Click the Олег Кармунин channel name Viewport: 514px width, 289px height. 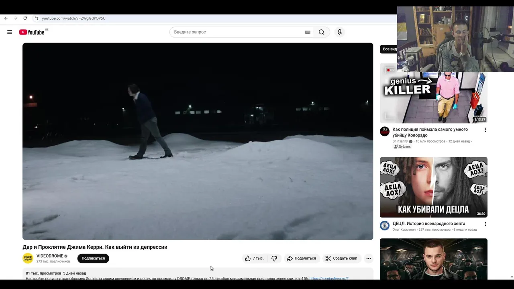coord(404,230)
